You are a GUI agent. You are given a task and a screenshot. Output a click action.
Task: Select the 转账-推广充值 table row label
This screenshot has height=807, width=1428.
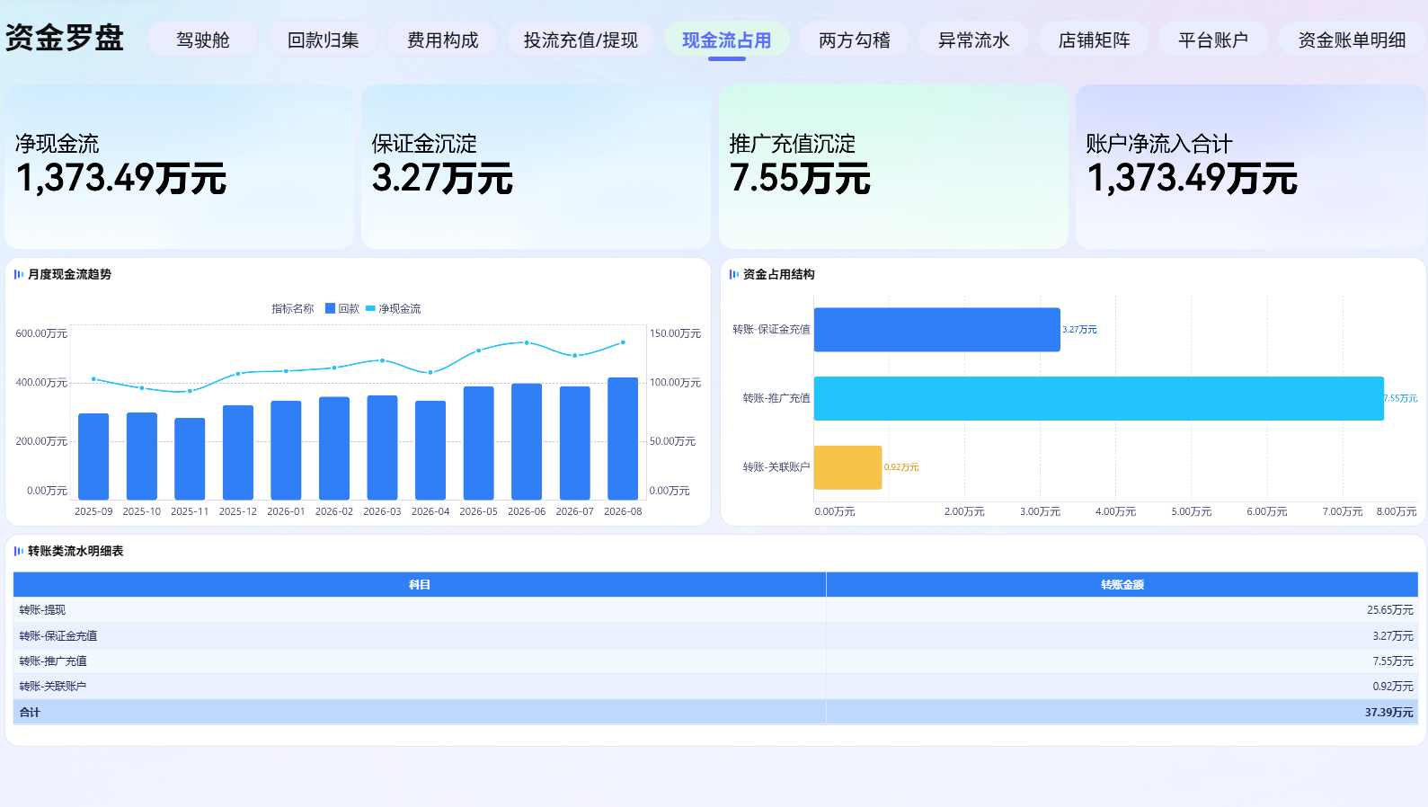[53, 661]
